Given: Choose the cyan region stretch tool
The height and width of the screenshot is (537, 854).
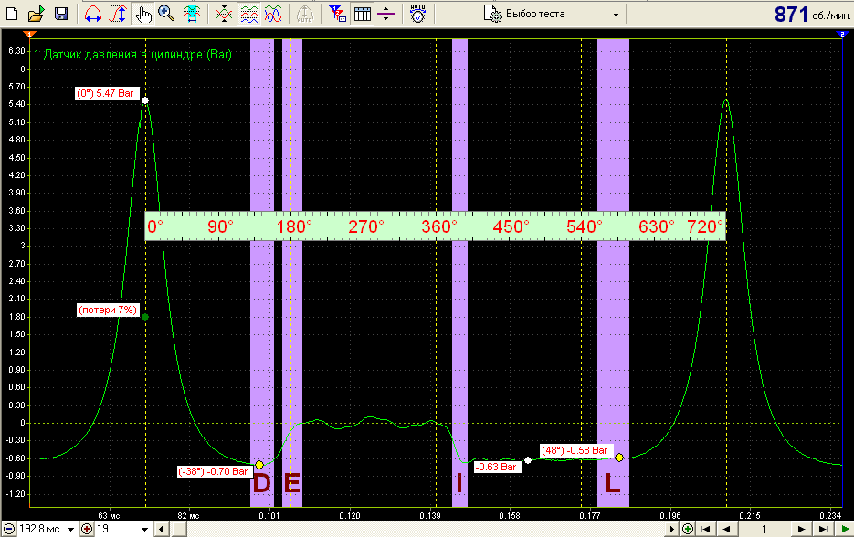Looking at the screenshot, I should [191, 15].
